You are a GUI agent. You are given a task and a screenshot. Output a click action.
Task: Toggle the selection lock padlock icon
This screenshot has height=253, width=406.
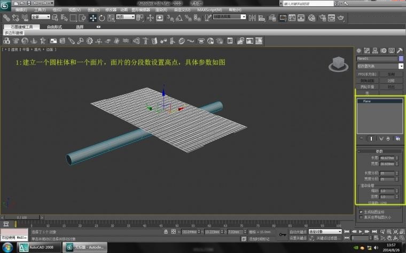(166, 232)
